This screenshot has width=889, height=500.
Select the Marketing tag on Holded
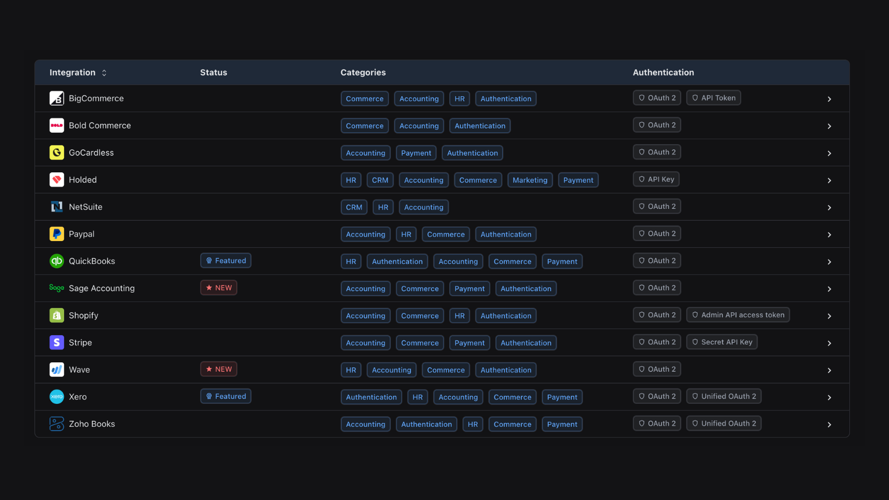pyautogui.click(x=530, y=179)
